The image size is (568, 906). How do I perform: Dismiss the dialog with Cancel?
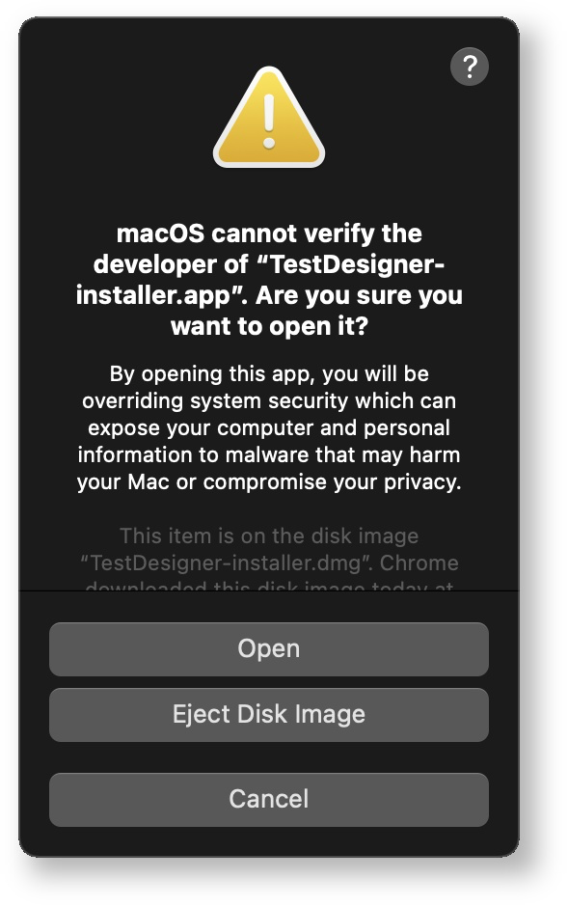click(269, 800)
